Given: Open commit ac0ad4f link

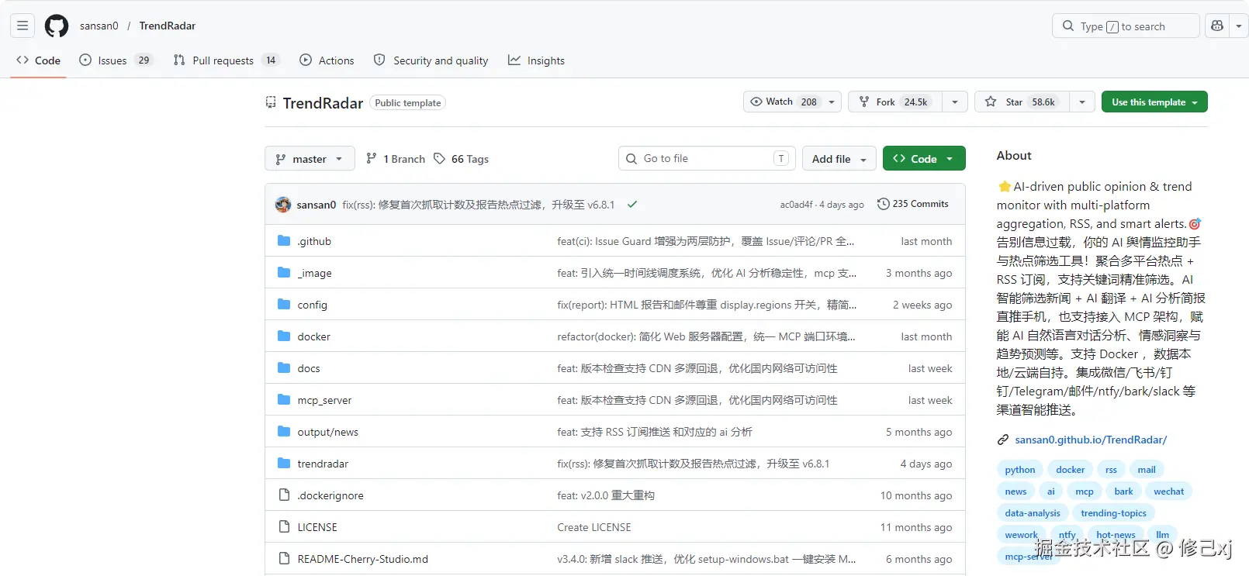Looking at the screenshot, I should pos(797,205).
